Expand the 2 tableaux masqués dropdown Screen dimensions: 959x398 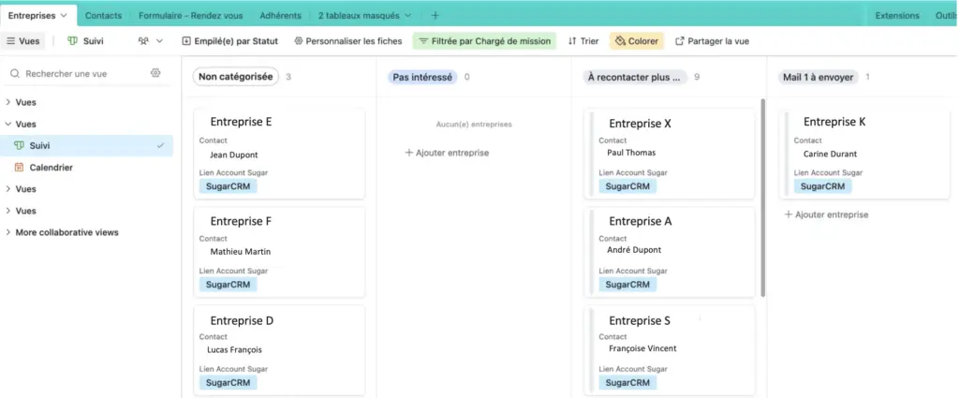pyautogui.click(x=364, y=15)
